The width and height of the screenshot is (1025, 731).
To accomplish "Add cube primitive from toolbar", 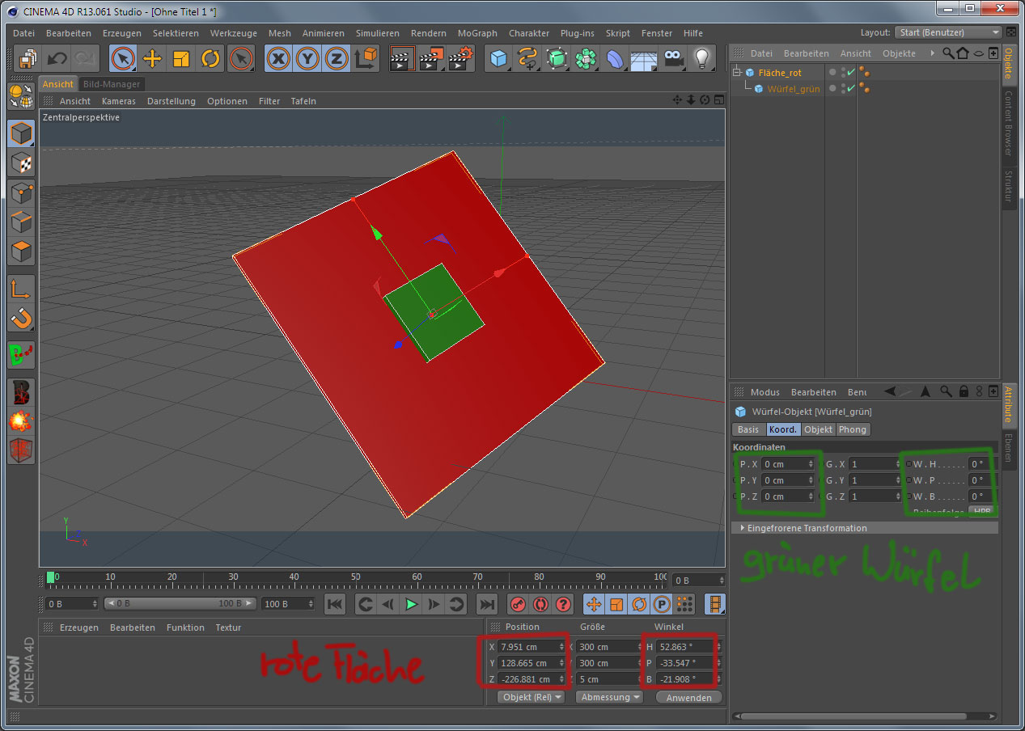I will point(498,58).
